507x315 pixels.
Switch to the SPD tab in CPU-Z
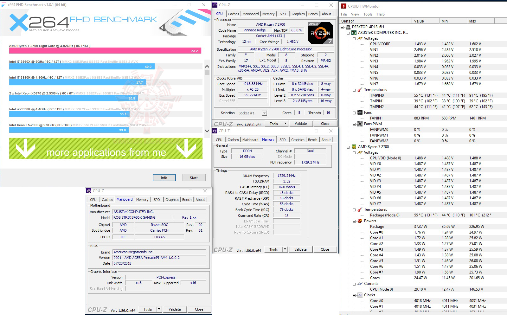(x=283, y=14)
